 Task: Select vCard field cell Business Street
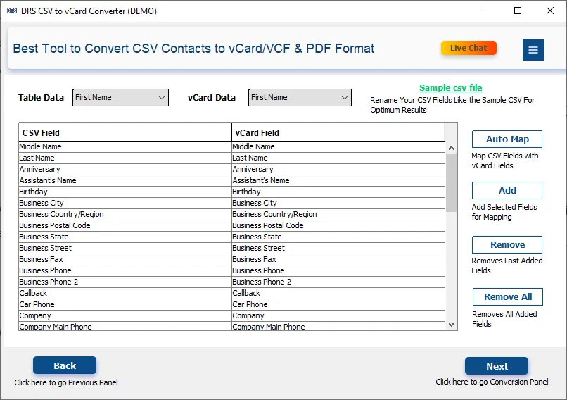(x=338, y=248)
